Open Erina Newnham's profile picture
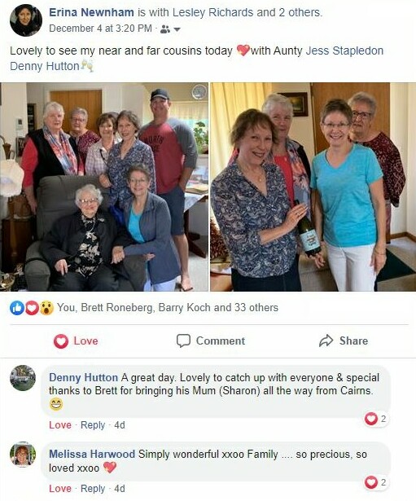The image size is (416, 501). tap(26, 20)
